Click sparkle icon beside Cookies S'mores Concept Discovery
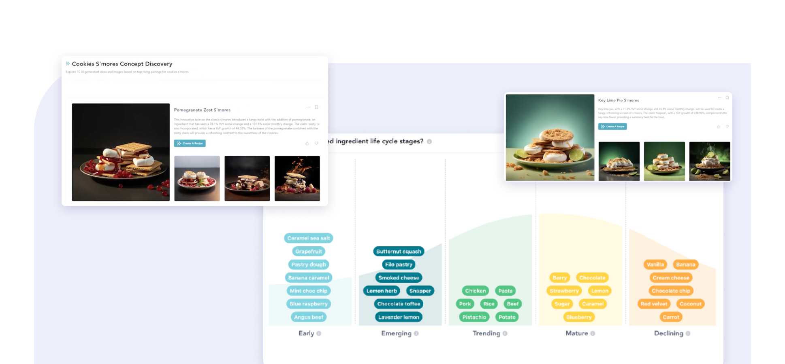 pos(68,63)
